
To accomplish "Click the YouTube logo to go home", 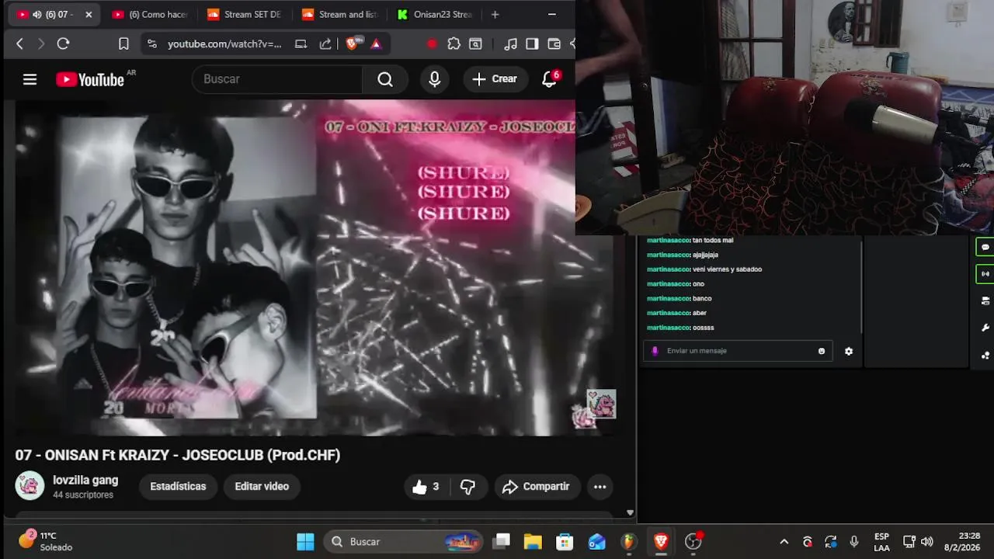I will [90, 79].
